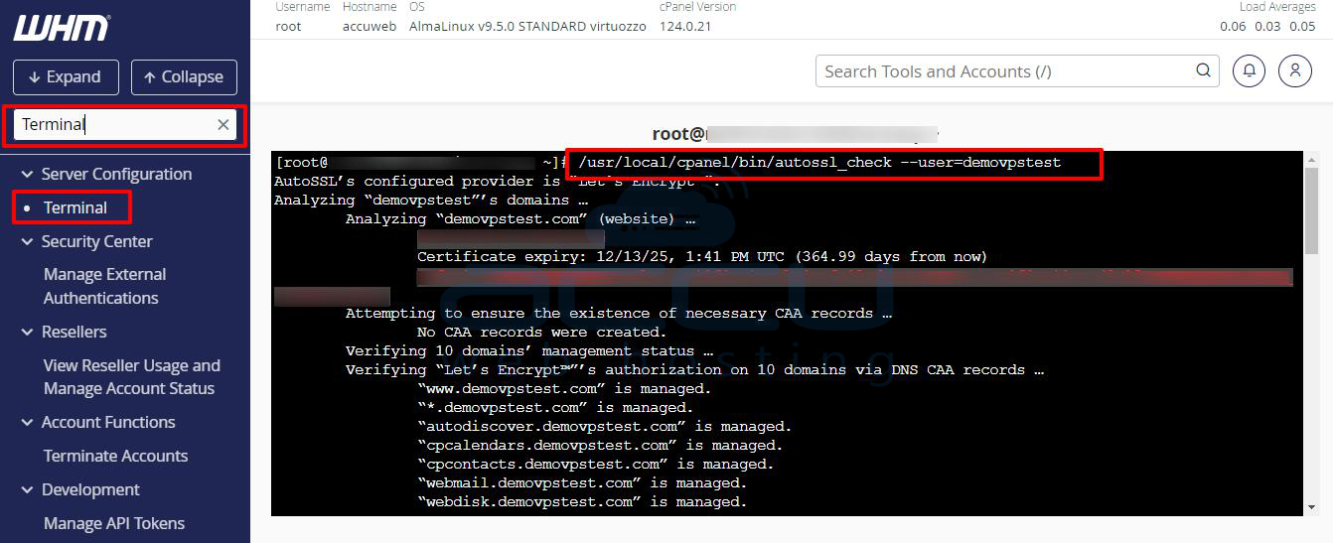Focus the sidebar search field with Terminal
The image size is (1333, 543).
125,124
